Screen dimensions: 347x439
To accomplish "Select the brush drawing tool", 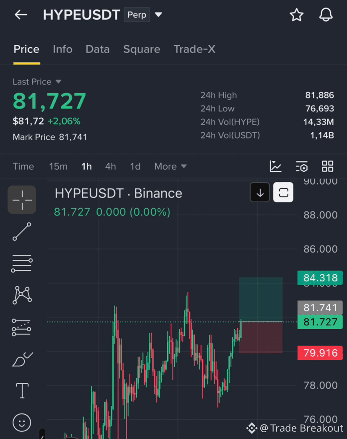I will point(22,359).
